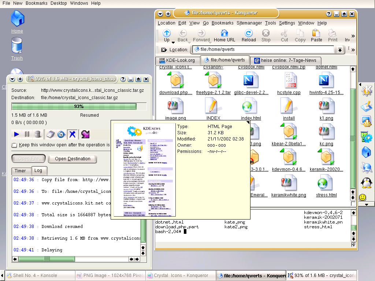Click the trash can icon in download dialog
This screenshot has width=375, height=281.
pos(37,134)
